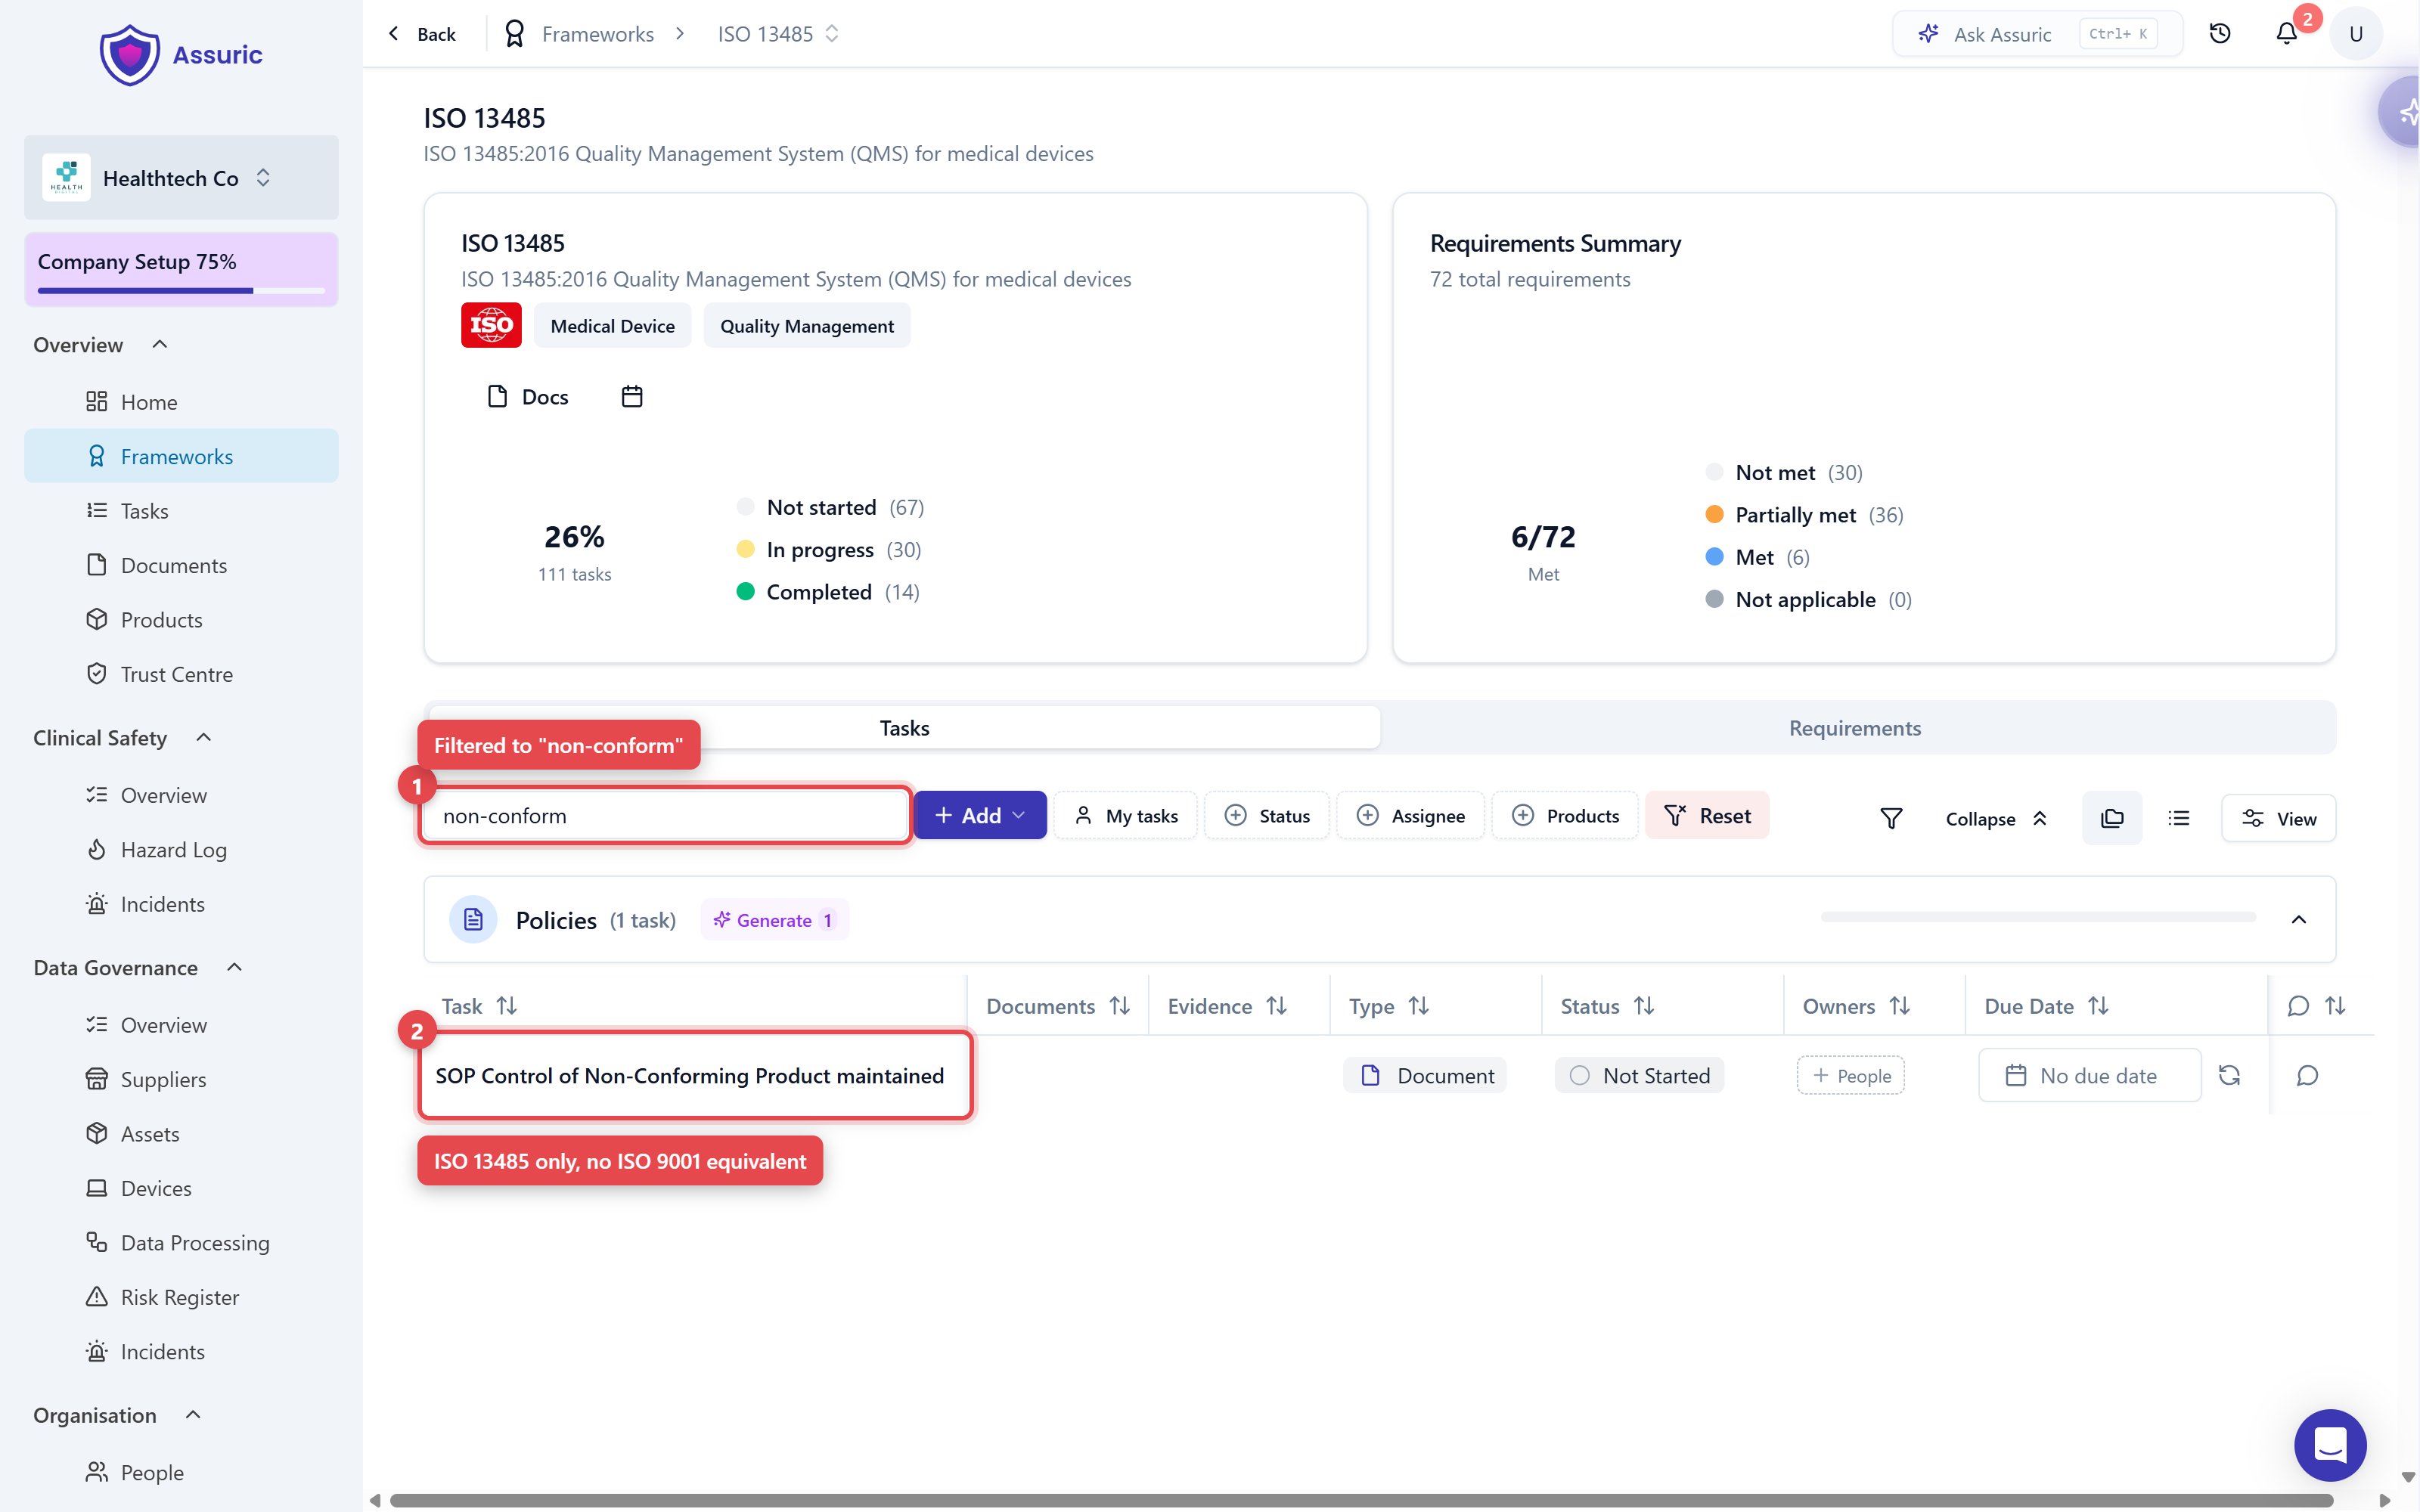2420x1512 pixels.
Task: Click the Assuric shield logo
Action: pos(130,55)
